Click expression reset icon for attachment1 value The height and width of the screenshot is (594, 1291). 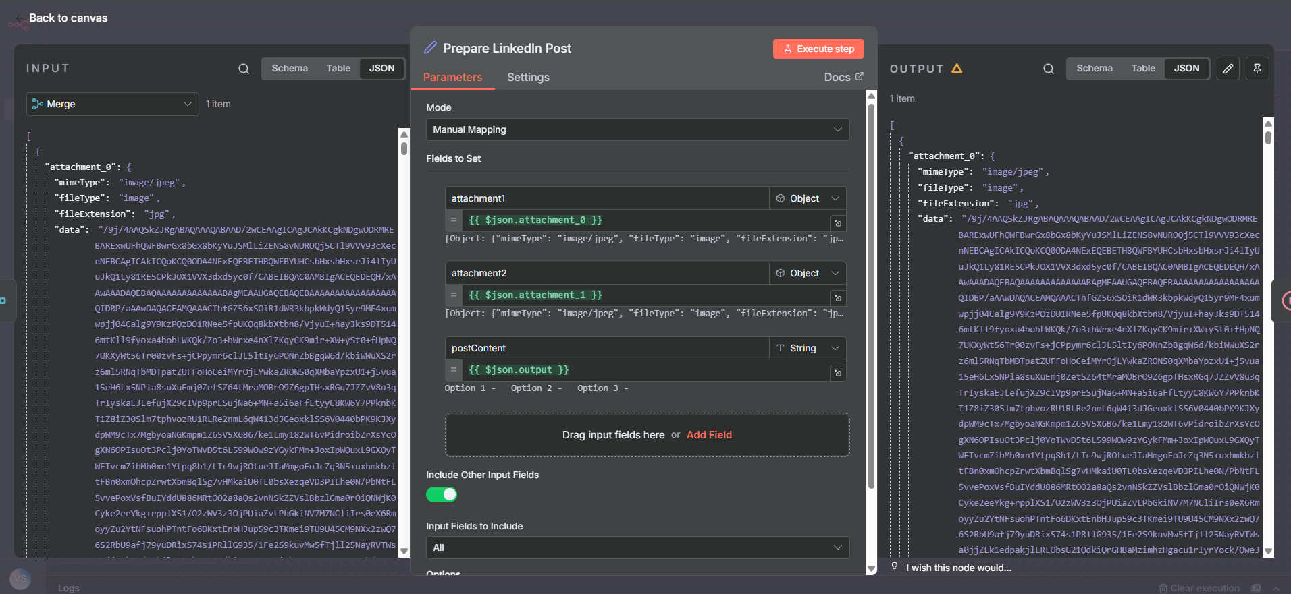point(838,223)
